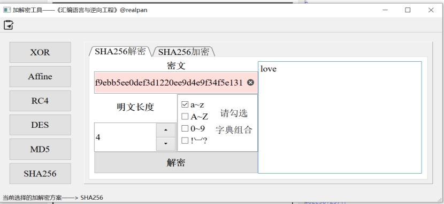
Task: Switch to the MD5 scheme
Action: tap(40, 149)
